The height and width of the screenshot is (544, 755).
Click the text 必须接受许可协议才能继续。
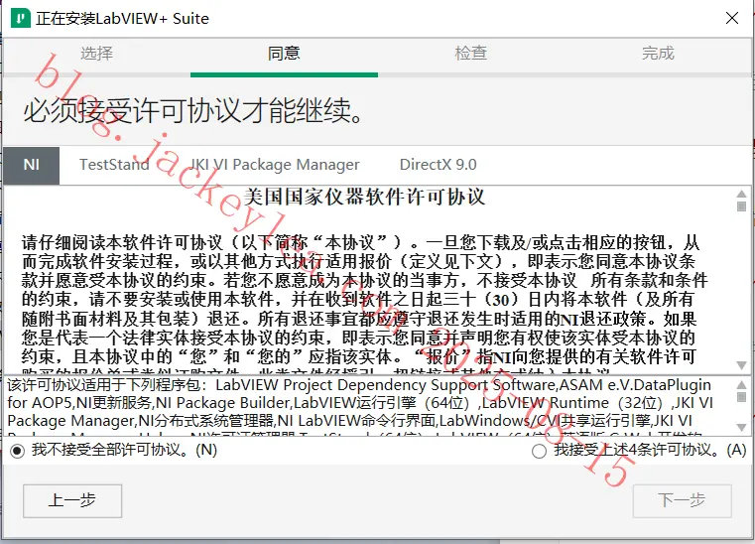click(193, 110)
